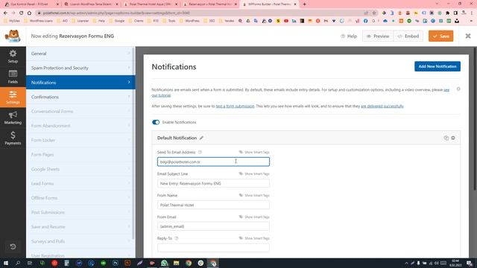The image size is (477, 268).
Task: Click Send To Email Address input field
Action: [213, 162]
